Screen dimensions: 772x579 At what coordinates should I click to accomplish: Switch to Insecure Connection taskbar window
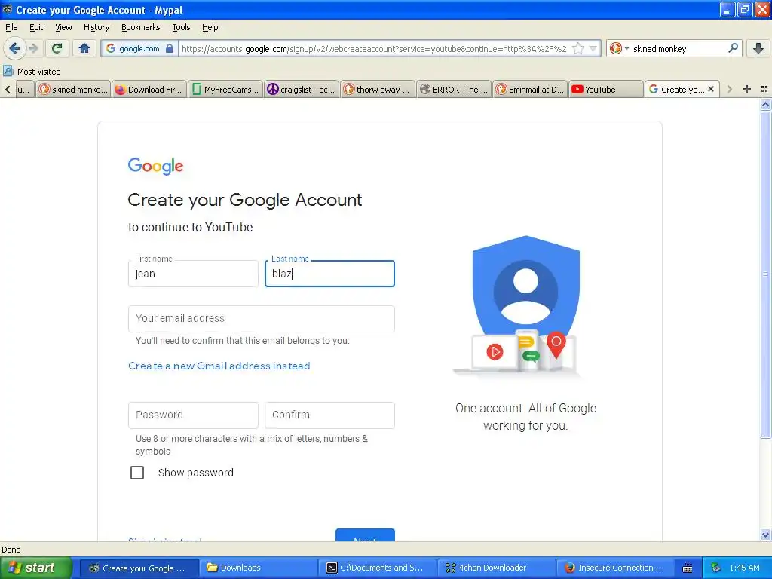click(617, 568)
